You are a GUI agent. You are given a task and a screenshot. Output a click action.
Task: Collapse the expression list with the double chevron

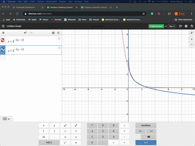[58, 33]
